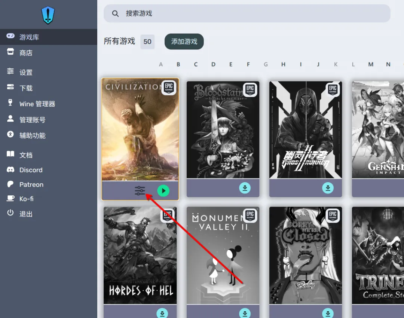Jump to letter J
The image size is (404, 318).
(x=318, y=64)
